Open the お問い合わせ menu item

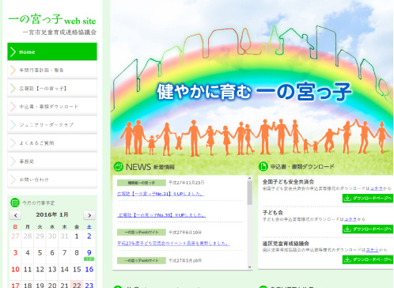52,180
